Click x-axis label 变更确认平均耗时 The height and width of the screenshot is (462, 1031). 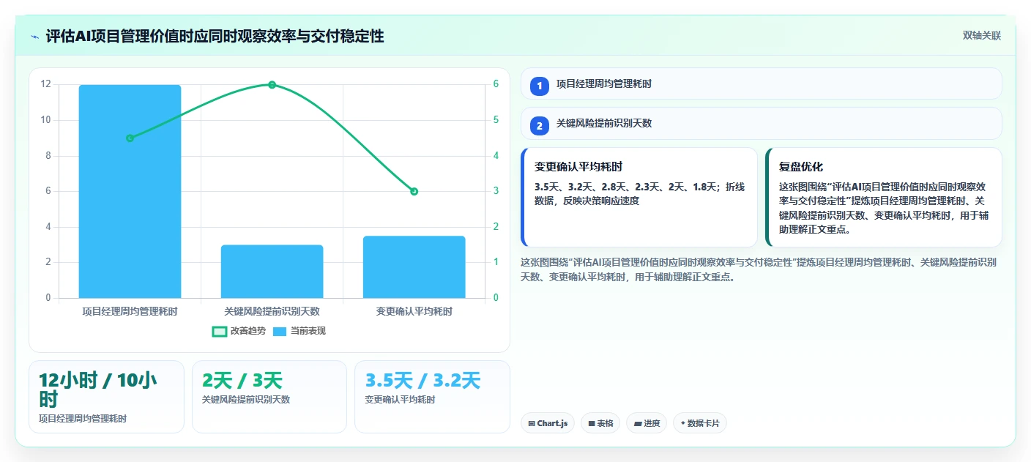tap(414, 311)
